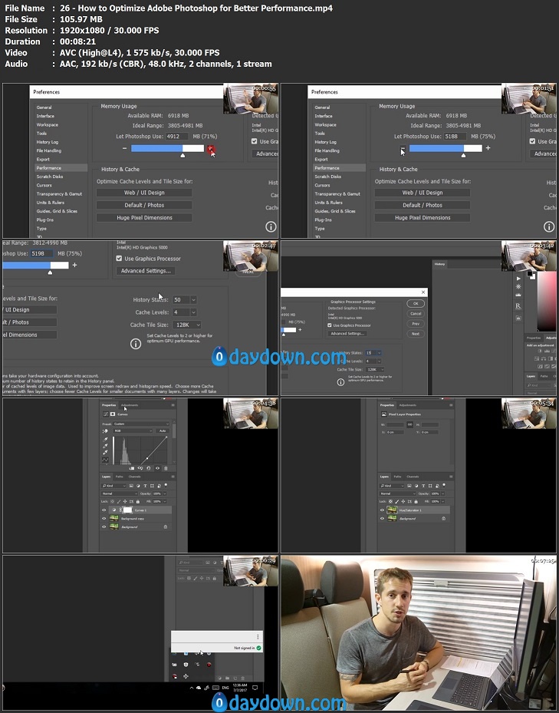Open the Cache Tile Size dropdown in the 5198 MB frame

pyautogui.click(x=186, y=325)
